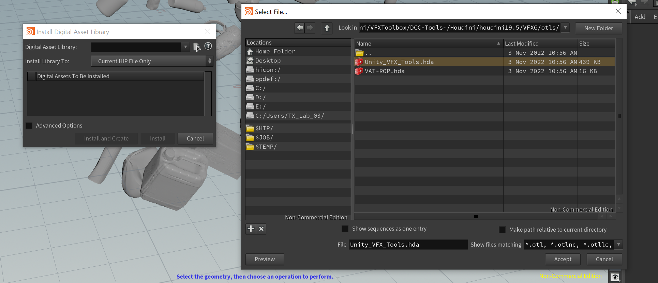Viewport: 658px width, 283px height.
Task: Select Unity_VFX_Tools.hda file
Action: (485, 62)
